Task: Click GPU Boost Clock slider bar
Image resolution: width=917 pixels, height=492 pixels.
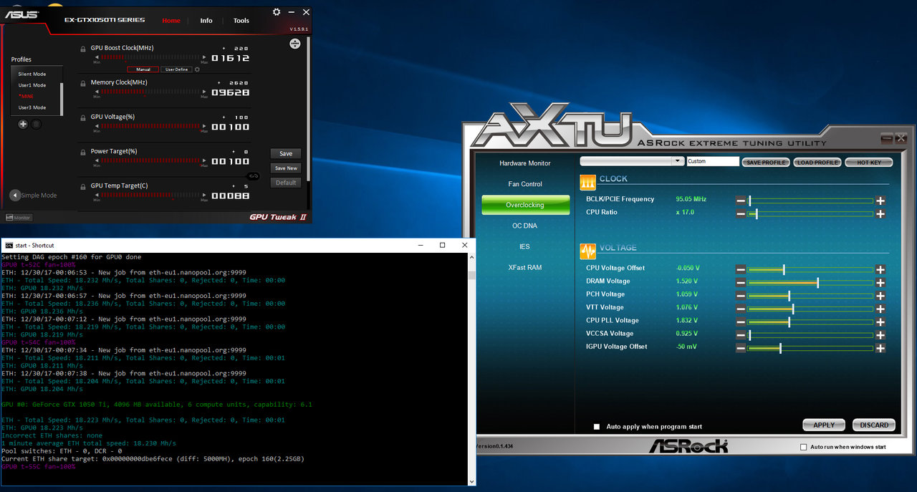Action: [151, 57]
